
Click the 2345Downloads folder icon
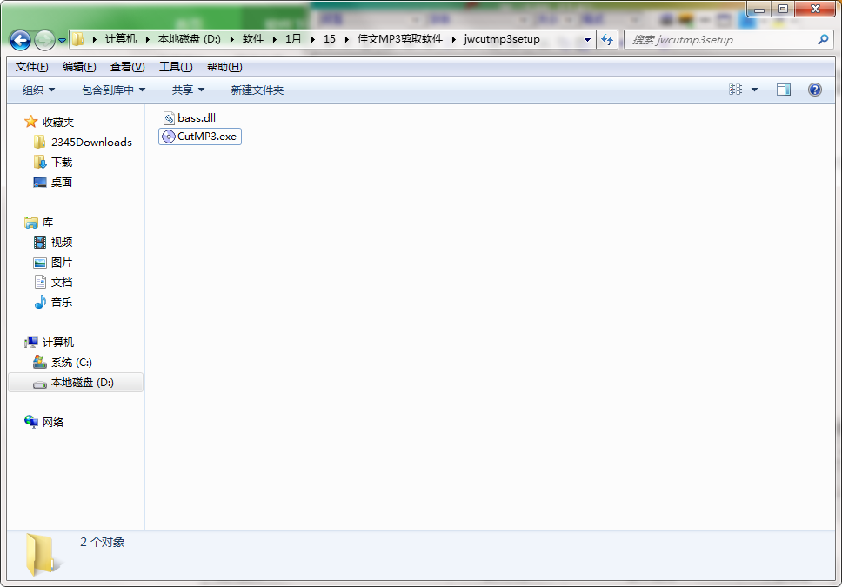click(40, 142)
